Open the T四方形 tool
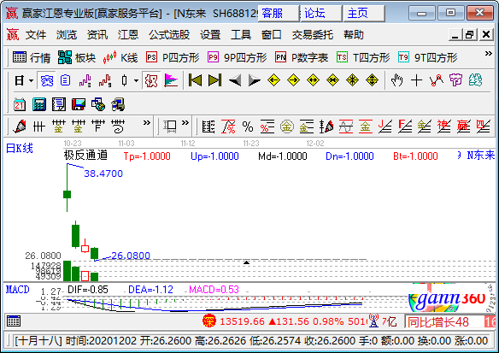The height and width of the screenshot is (353, 499). (x=363, y=57)
